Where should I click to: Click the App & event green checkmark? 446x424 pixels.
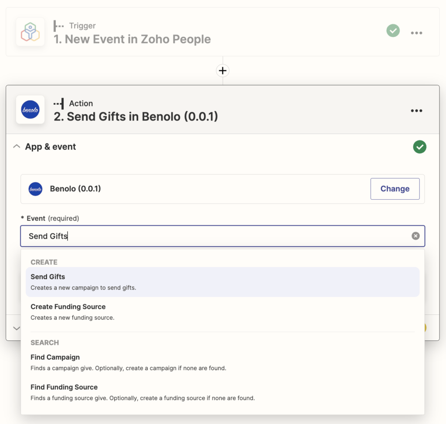tap(419, 147)
